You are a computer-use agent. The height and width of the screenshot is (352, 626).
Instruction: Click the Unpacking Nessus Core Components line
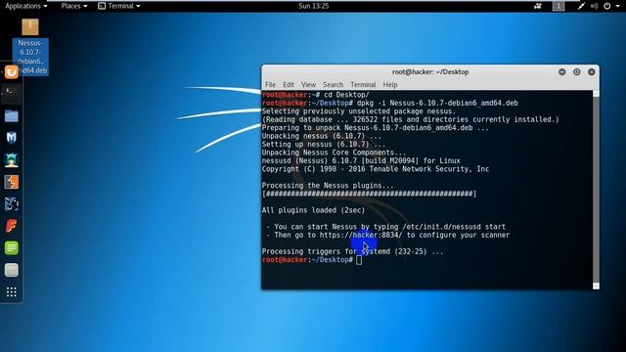coord(334,153)
